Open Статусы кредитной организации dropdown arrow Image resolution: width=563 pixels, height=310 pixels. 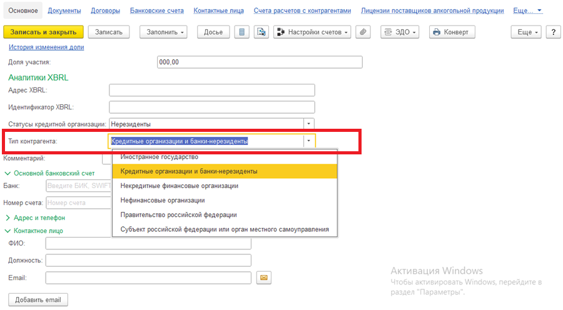tap(308, 124)
